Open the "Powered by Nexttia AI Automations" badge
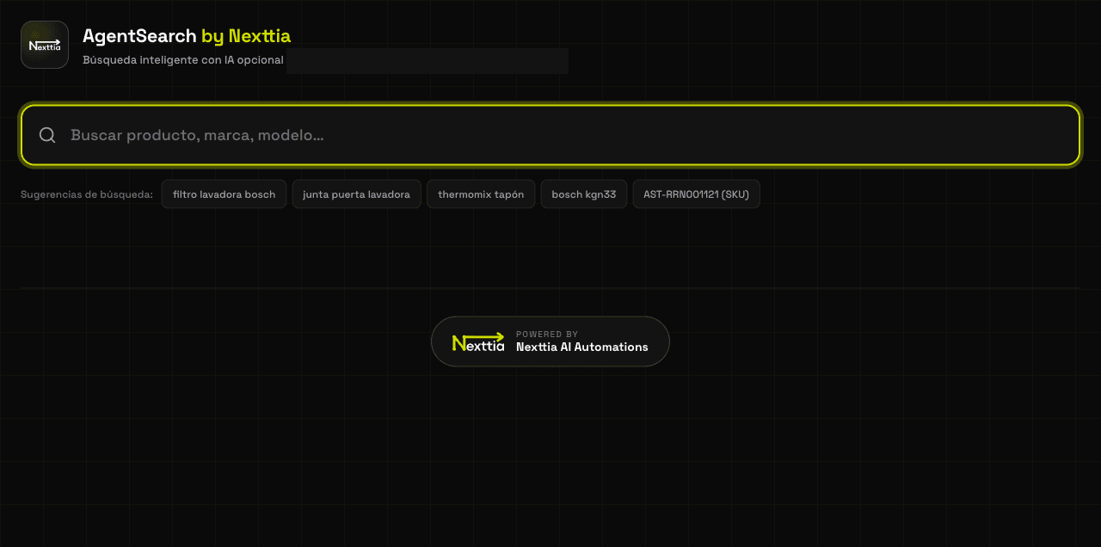The width and height of the screenshot is (1101, 547). coord(550,341)
